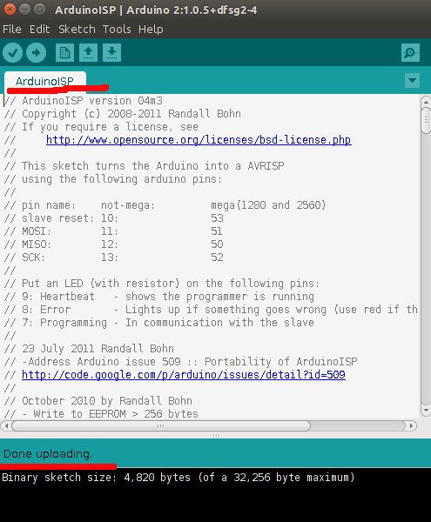Click the 'Binary sketch size' console line

(178, 478)
